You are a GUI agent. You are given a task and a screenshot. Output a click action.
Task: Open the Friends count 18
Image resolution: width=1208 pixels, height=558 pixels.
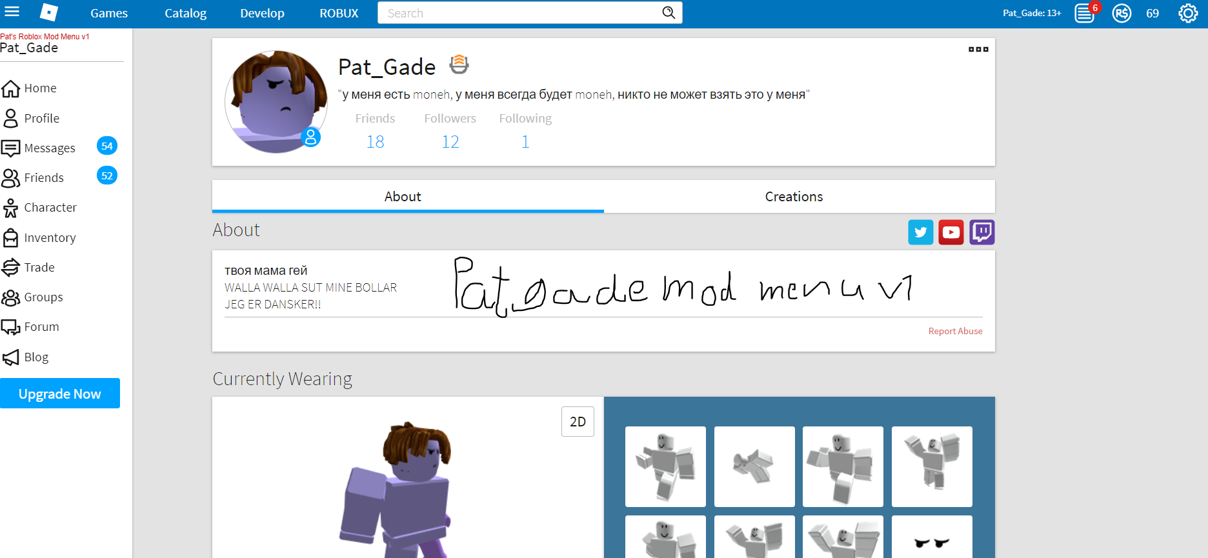[376, 142]
